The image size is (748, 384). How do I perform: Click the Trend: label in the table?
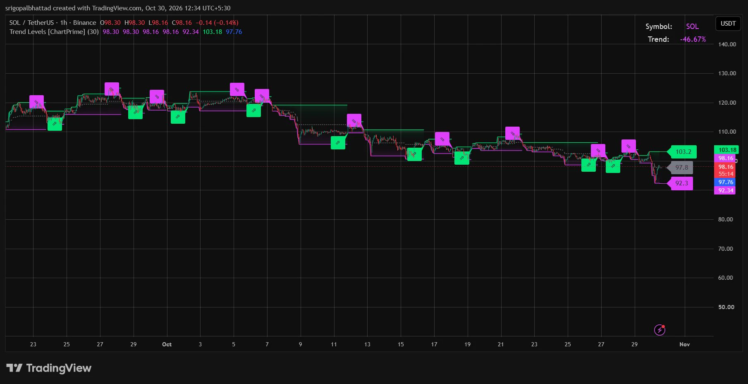click(x=658, y=39)
